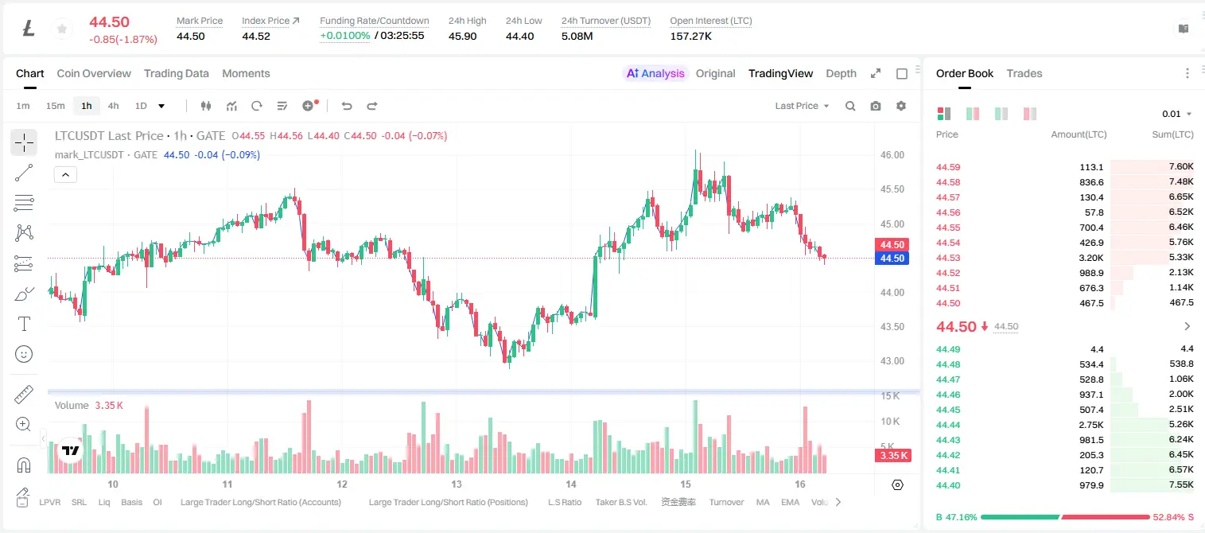Select the 4h timeframe
Screen dimensions: 1205x533
(113, 106)
